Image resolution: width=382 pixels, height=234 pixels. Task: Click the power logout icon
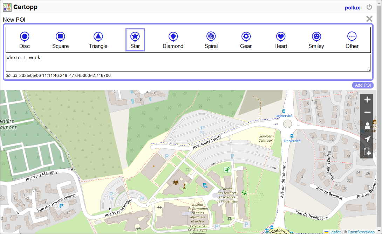(x=369, y=7)
